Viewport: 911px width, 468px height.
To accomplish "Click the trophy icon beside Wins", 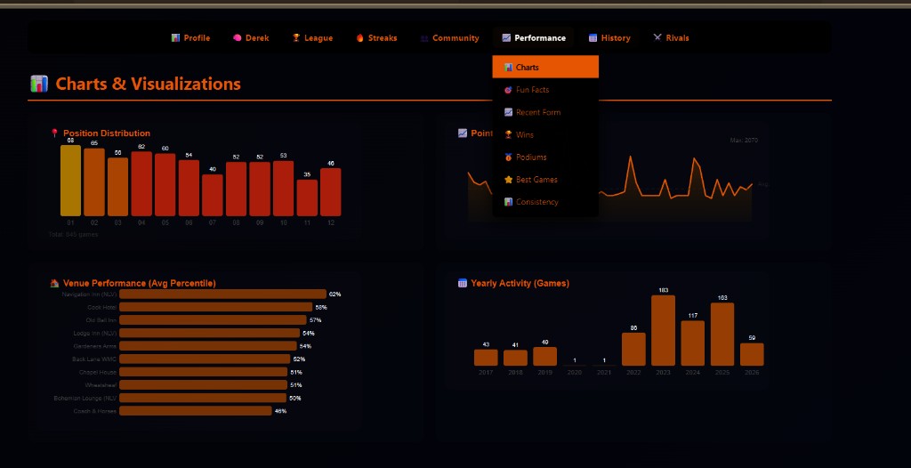I will point(508,135).
